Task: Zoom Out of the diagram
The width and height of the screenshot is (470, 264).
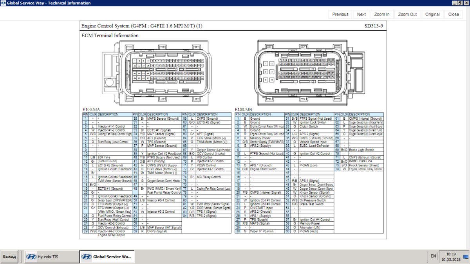Action: (408, 14)
